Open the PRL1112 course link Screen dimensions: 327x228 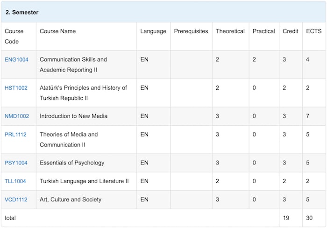pyautogui.click(x=15, y=135)
